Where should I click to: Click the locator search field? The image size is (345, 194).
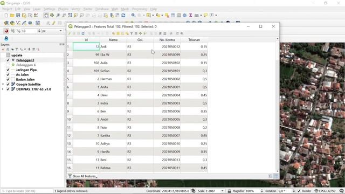[x=27, y=191]
